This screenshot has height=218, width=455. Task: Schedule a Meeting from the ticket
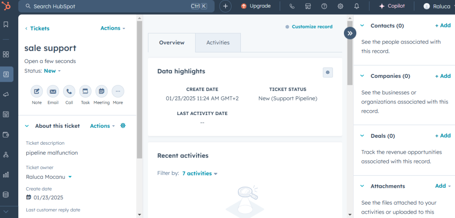click(102, 91)
